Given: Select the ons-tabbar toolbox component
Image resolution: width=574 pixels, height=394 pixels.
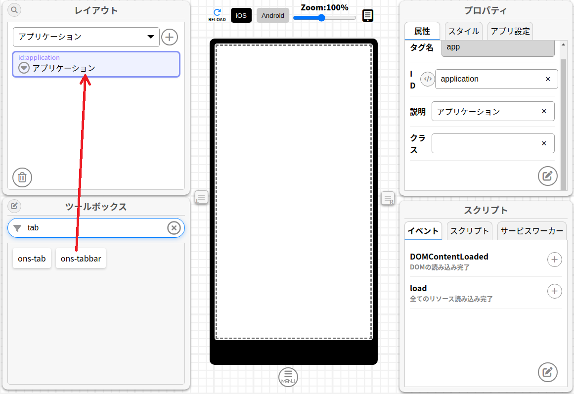Looking at the screenshot, I should (81, 259).
